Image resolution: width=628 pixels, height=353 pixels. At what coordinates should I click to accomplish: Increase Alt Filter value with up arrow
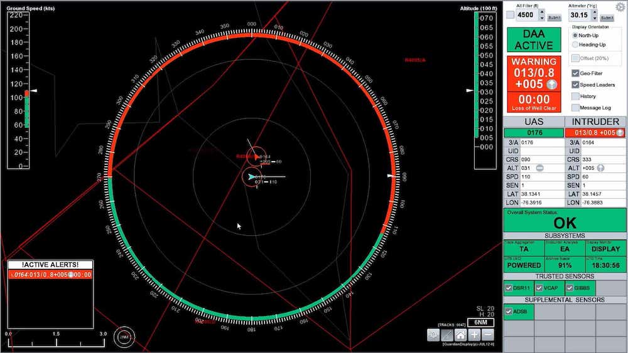542,13
